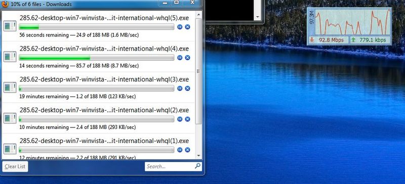Screen dimensions: 405x184
Task: Minimize the Downloads window
Action: pyautogui.click(x=165, y=3)
